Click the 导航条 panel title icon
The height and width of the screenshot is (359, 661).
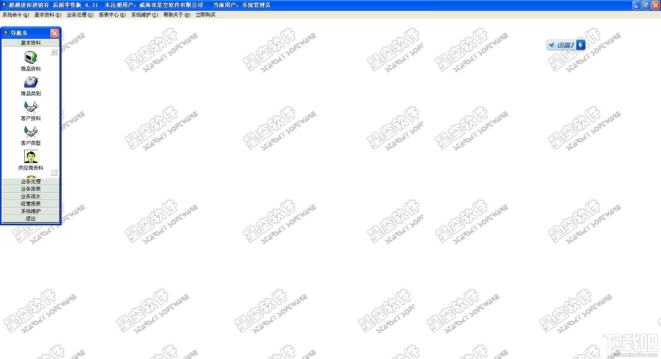[6, 33]
